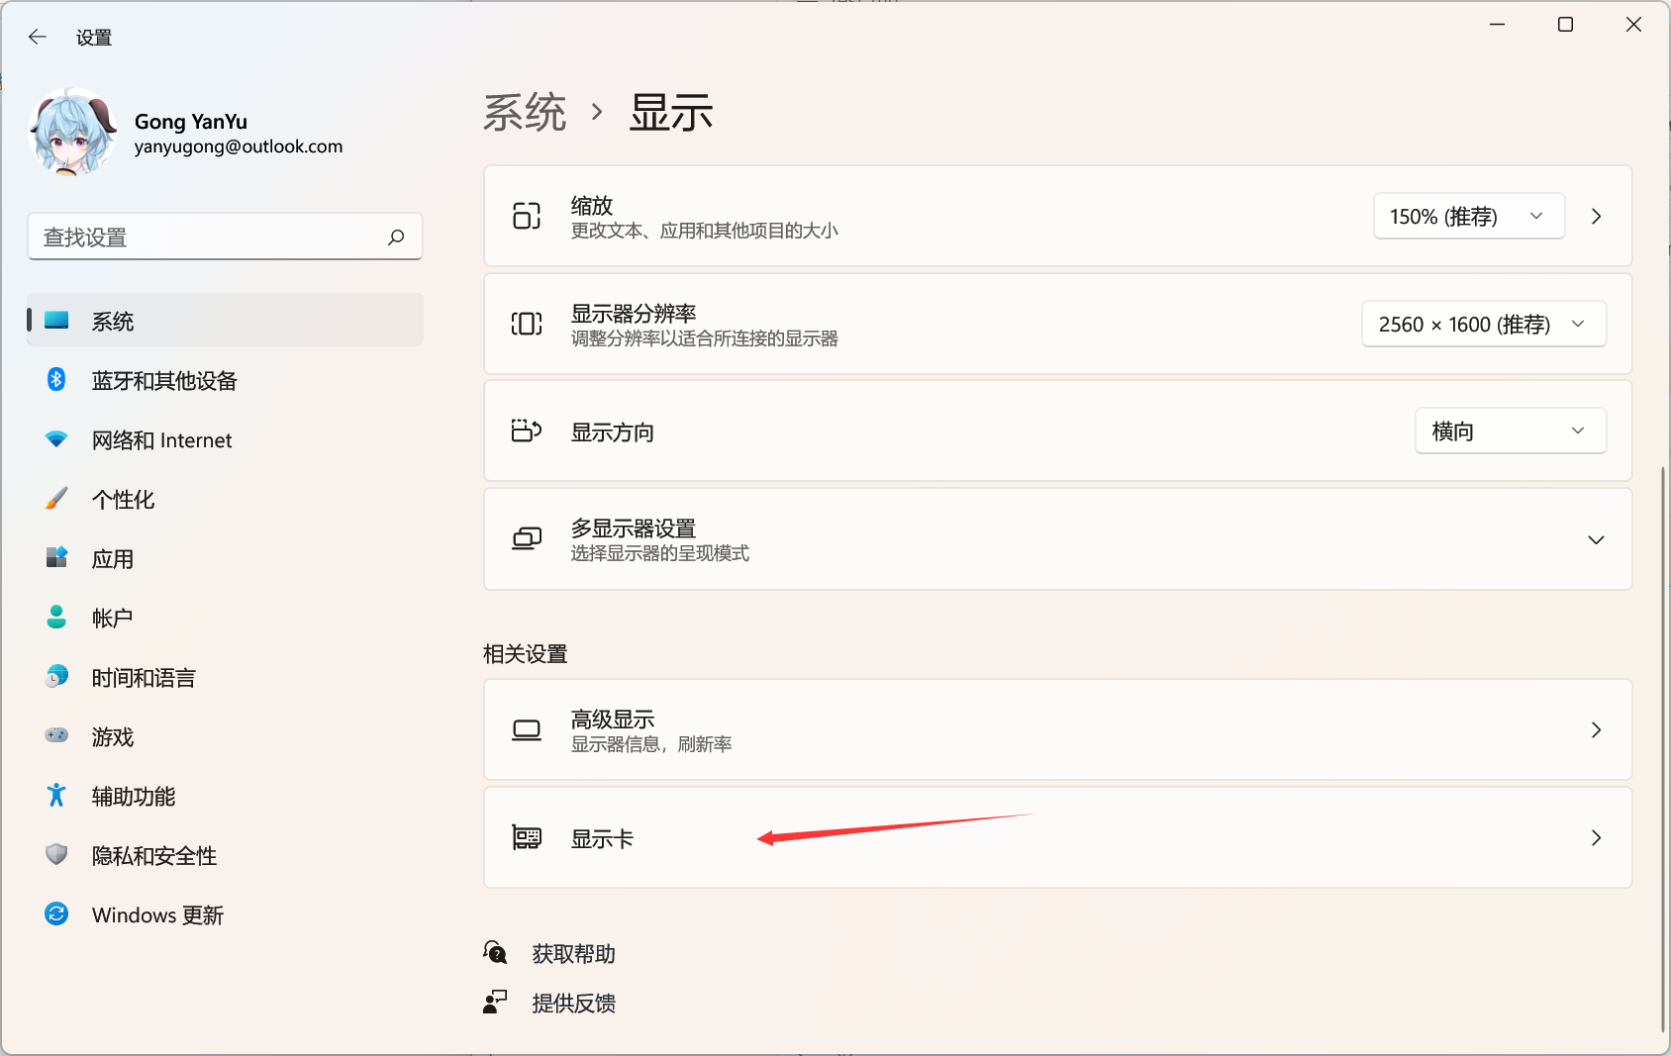Click the gaming controller icon

pyautogui.click(x=56, y=735)
